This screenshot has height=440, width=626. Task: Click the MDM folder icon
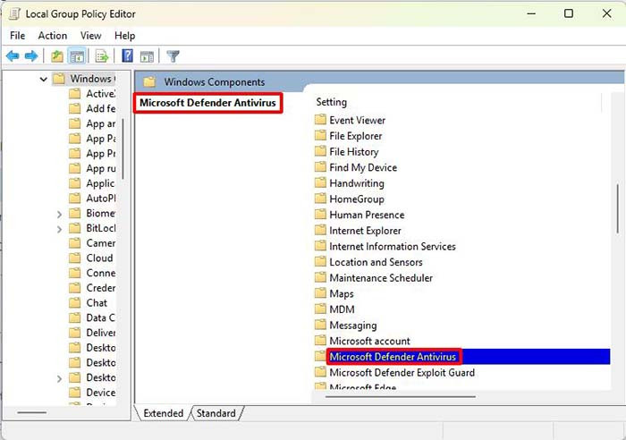(x=320, y=309)
